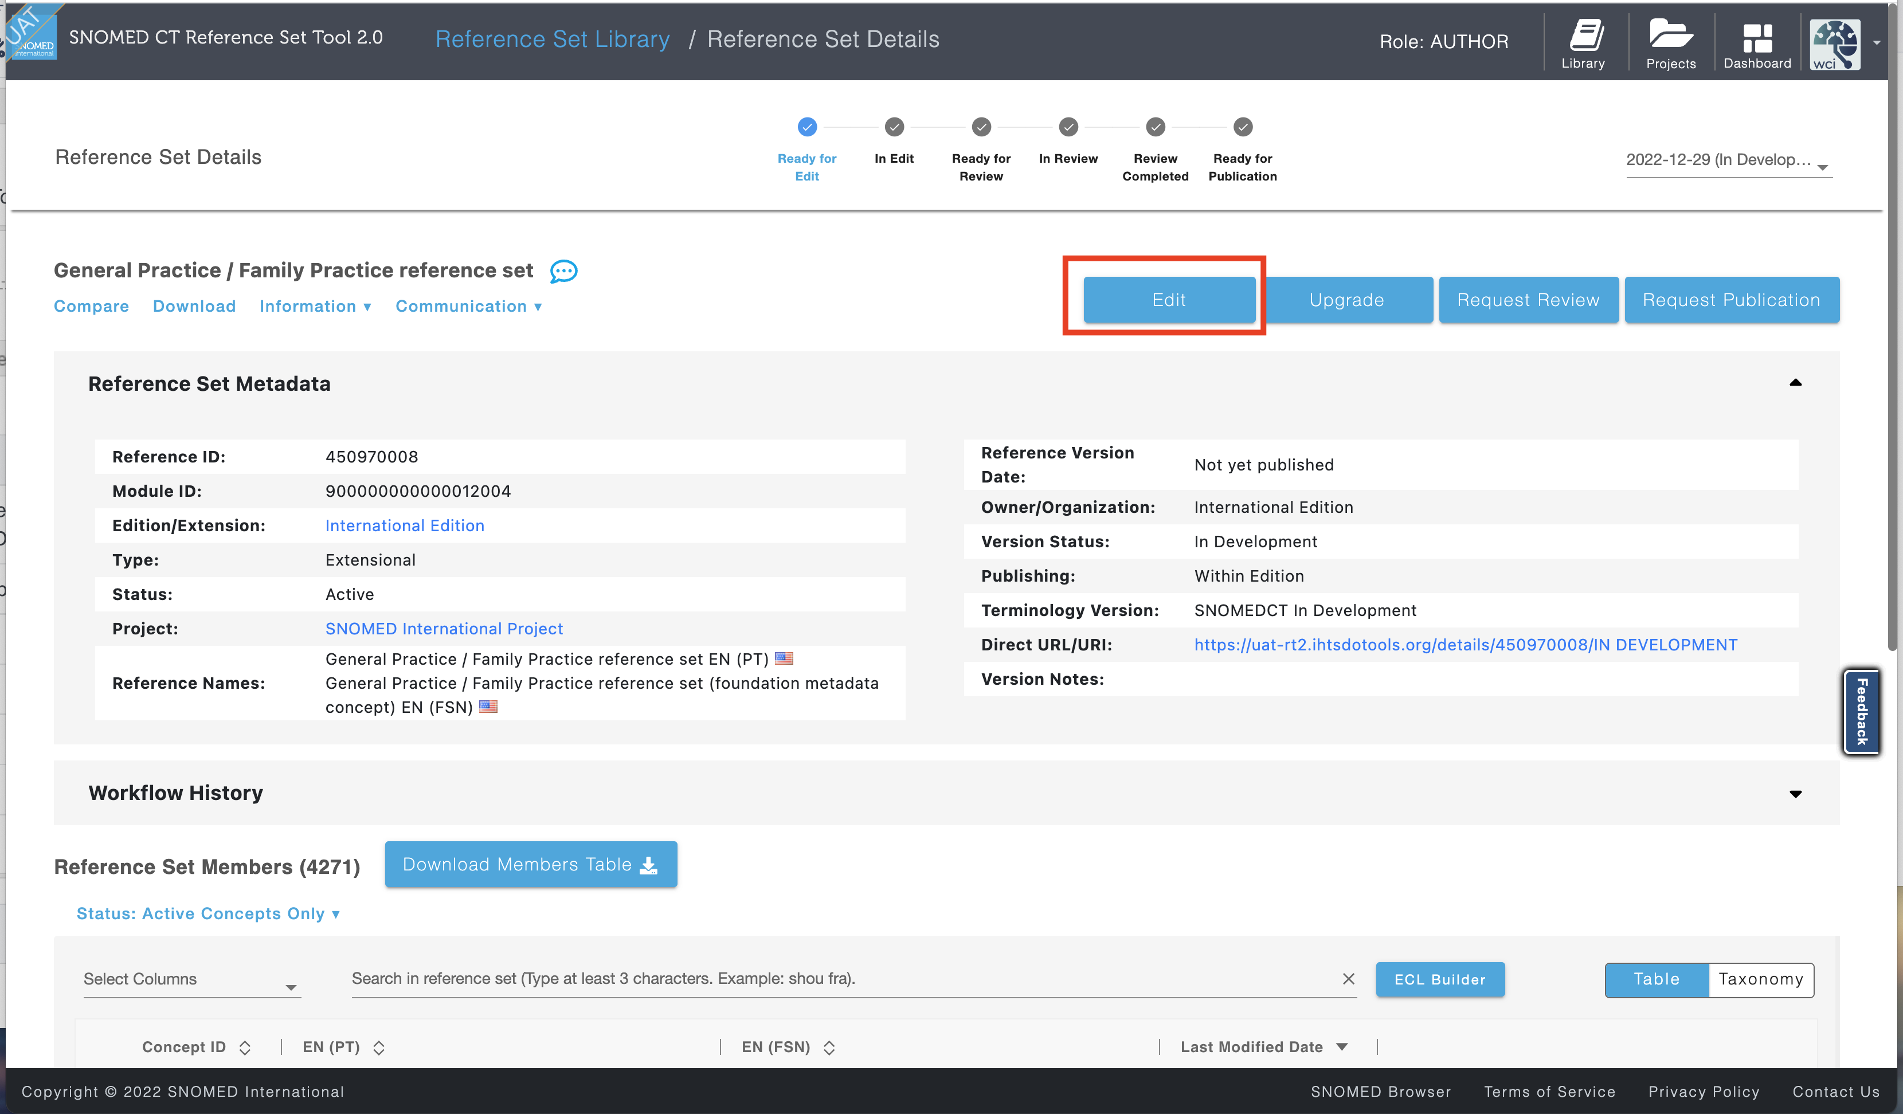Image resolution: width=1903 pixels, height=1114 pixels.
Task: Open SNOMED International Project link
Action: (x=444, y=629)
